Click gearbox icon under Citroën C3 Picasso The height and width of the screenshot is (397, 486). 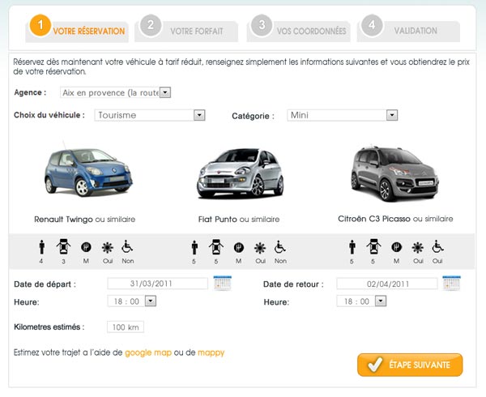(x=396, y=247)
